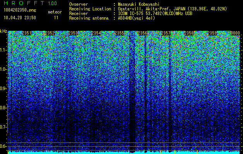This screenshot has width=243, height=154.
Task: Click the meteor count value 11
Action: [56, 18]
